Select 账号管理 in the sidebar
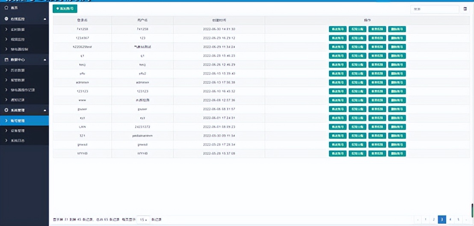Viewport: 474px width, 226px height. pos(18,121)
